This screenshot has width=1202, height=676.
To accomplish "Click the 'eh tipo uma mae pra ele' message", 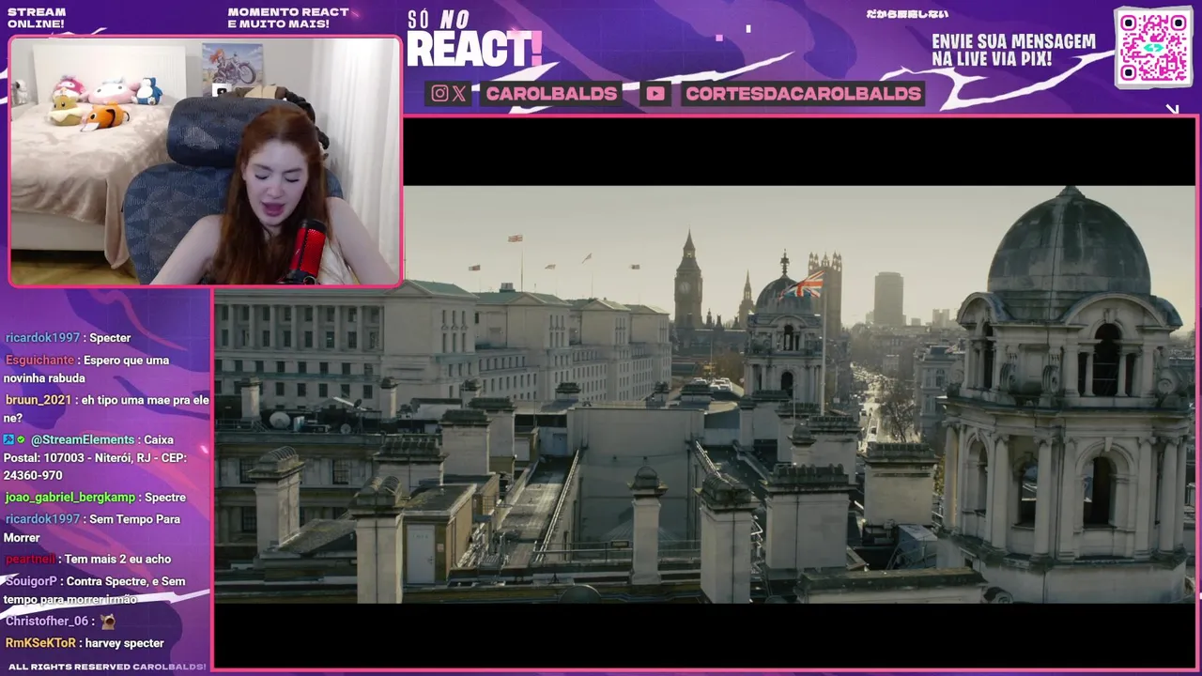I will coord(106,408).
